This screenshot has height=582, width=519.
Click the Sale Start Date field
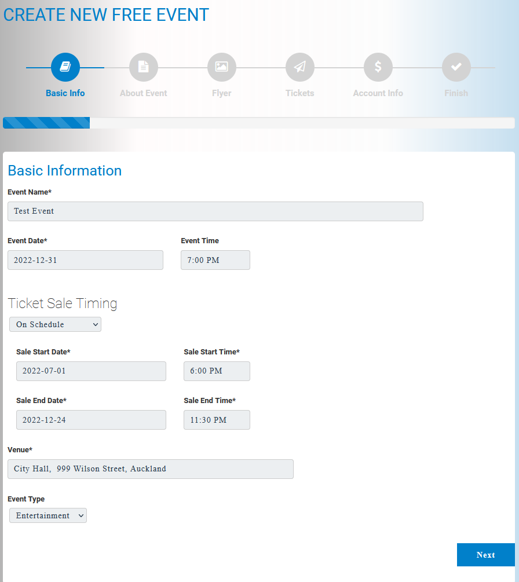(91, 371)
